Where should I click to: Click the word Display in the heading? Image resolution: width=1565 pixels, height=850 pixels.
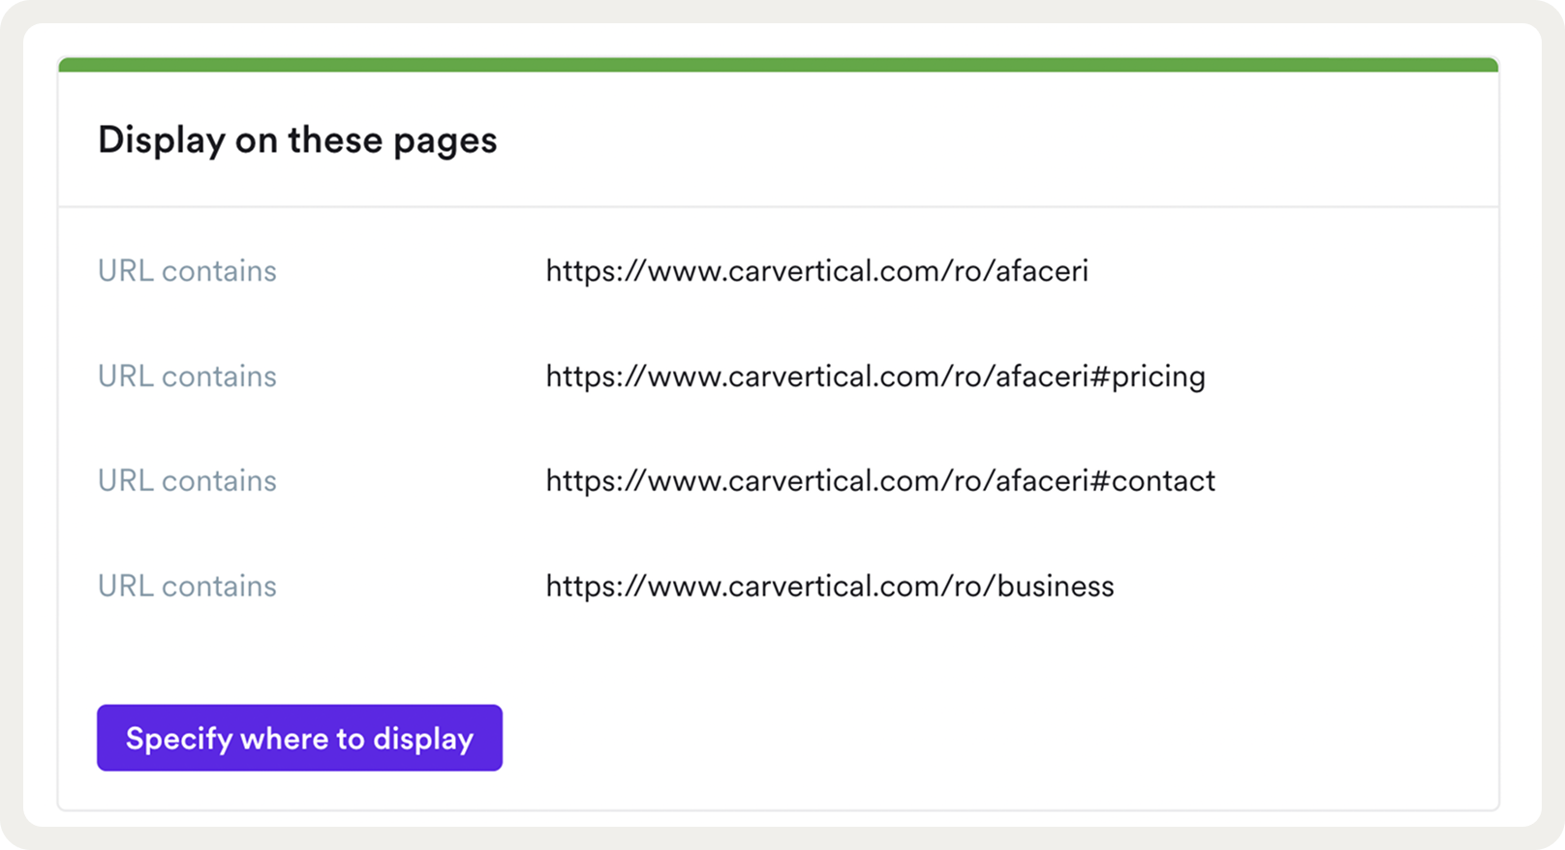(162, 140)
